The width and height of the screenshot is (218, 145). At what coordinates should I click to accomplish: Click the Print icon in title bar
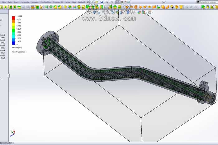coord(107,2)
